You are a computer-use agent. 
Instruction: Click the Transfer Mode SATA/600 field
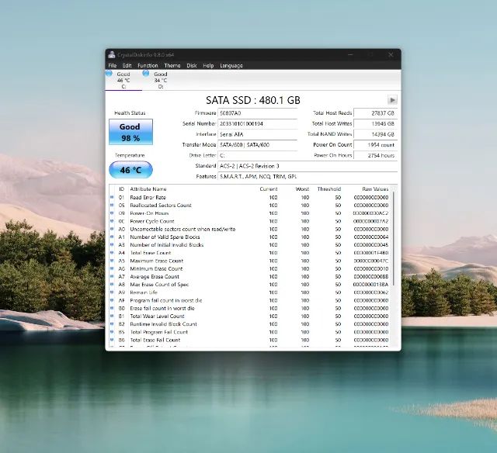pyautogui.click(x=257, y=145)
